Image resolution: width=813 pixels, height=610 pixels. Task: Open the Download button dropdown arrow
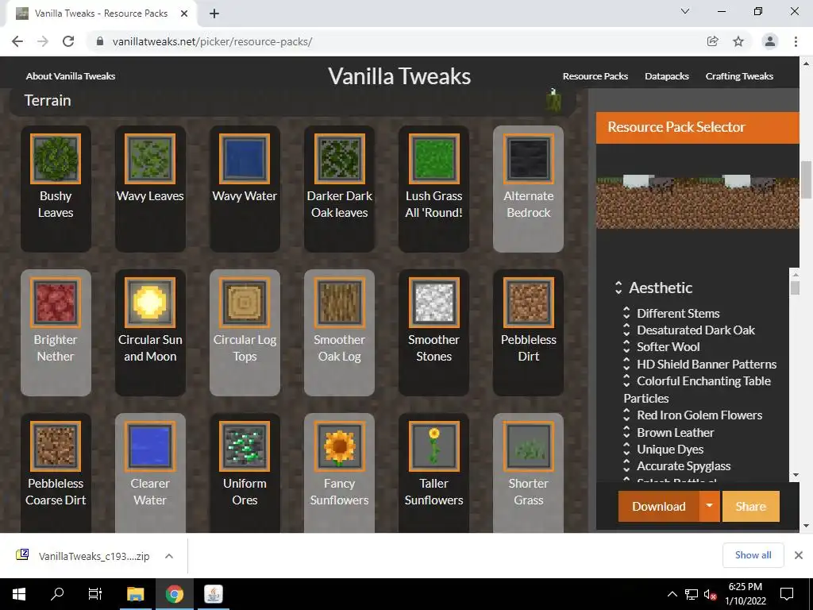[709, 506]
